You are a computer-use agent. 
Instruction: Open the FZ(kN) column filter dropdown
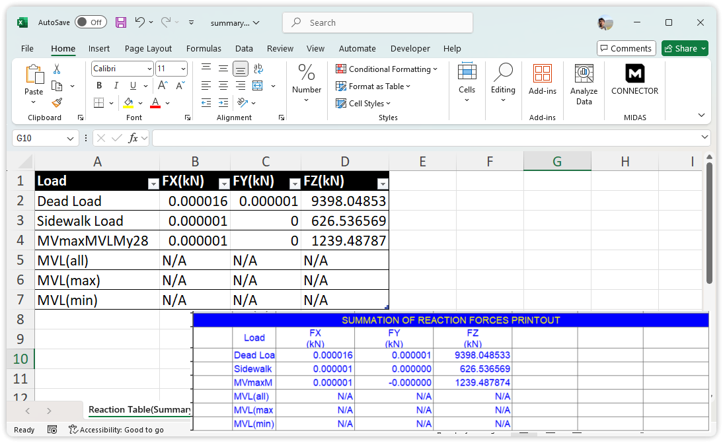coord(382,184)
